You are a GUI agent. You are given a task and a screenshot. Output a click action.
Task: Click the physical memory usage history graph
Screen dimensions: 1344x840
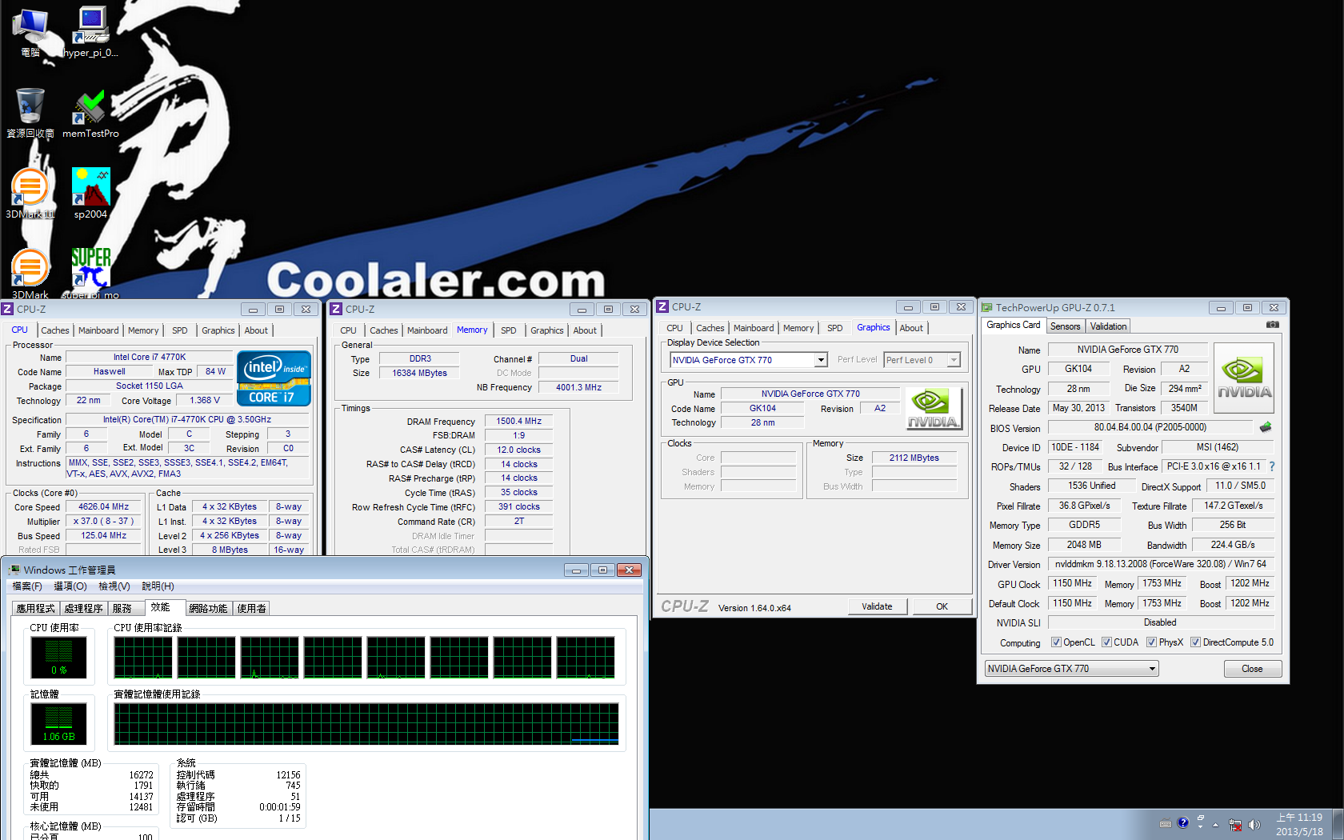click(366, 724)
